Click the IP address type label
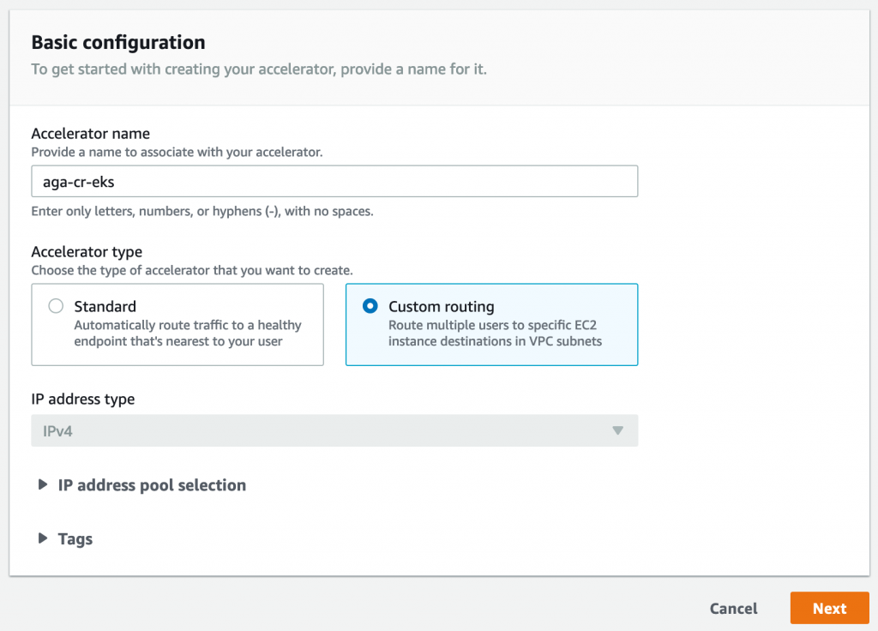This screenshot has height=631, width=878. pyautogui.click(x=82, y=399)
